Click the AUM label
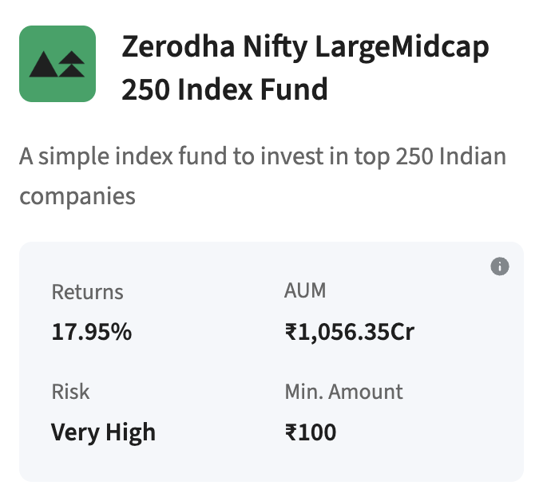The width and height of the screenshot is (551, 501). click(306, 290)
